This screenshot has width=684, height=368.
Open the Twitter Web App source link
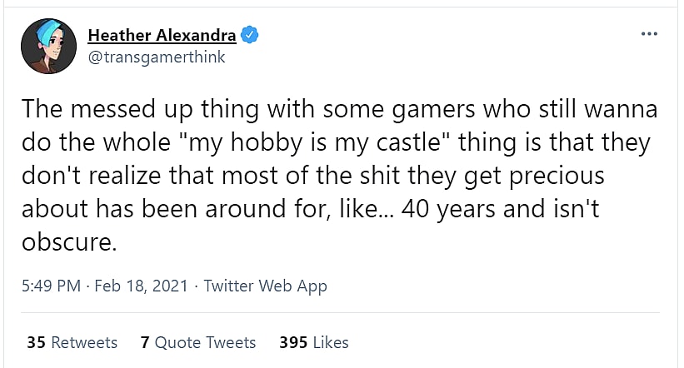pyautogui.click(x=265, y=286)
